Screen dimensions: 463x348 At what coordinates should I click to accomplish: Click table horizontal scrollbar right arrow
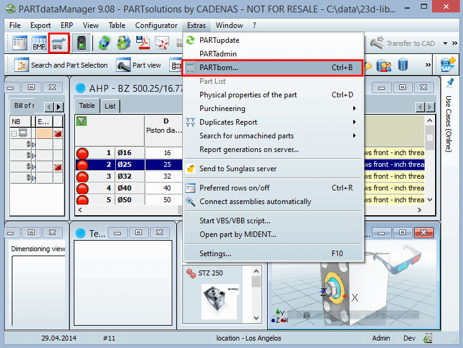(420, 210)
